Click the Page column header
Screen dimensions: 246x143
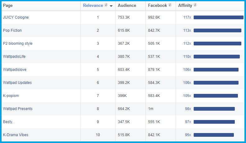tap(8, 6)
